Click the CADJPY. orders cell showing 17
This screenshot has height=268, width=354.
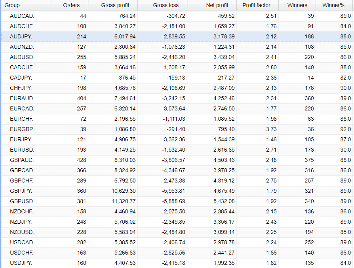tap(82, 78)
